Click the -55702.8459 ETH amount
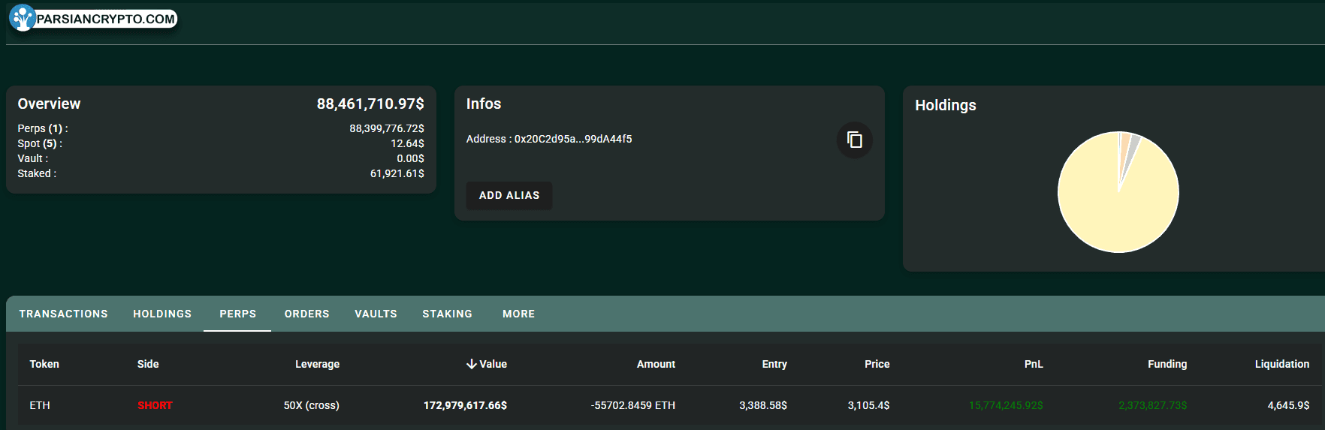 pos(633,405)
